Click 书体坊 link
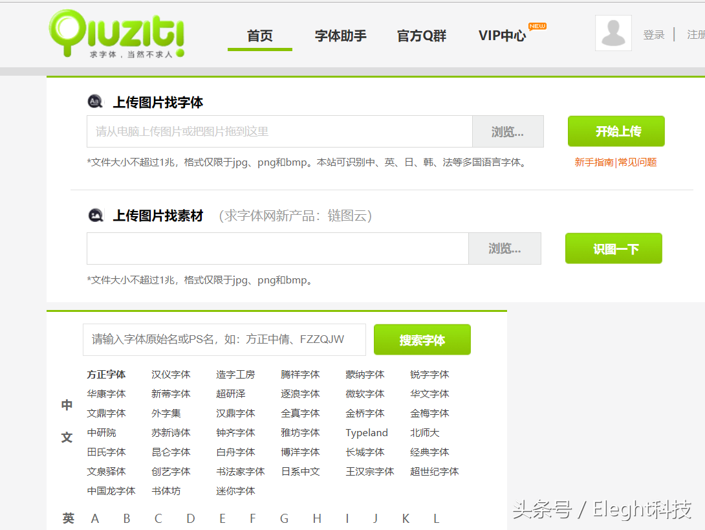Image resolution: width=705 pixels, height=530 pixels. click(166, 491)
